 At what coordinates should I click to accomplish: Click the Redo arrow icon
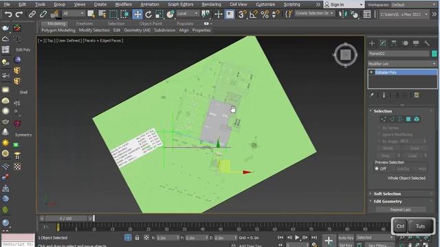click(x=19, y=14)
